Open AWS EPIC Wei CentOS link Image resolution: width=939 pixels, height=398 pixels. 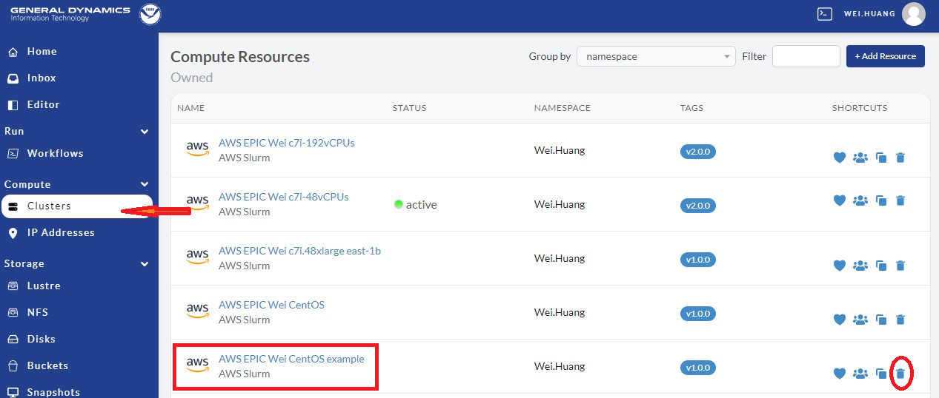pos(271,305)
